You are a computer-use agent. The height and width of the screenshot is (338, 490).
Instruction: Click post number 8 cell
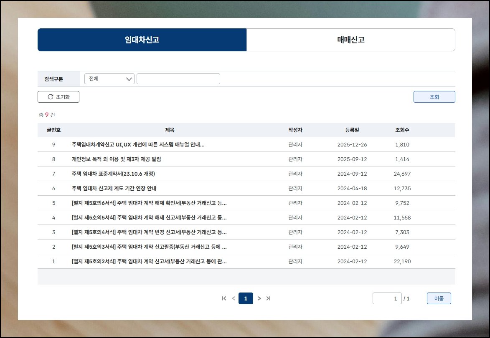pos(53,159)
